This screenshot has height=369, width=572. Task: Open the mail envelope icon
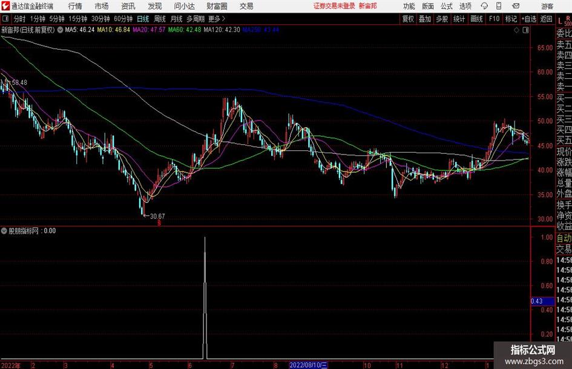(516, 6)
